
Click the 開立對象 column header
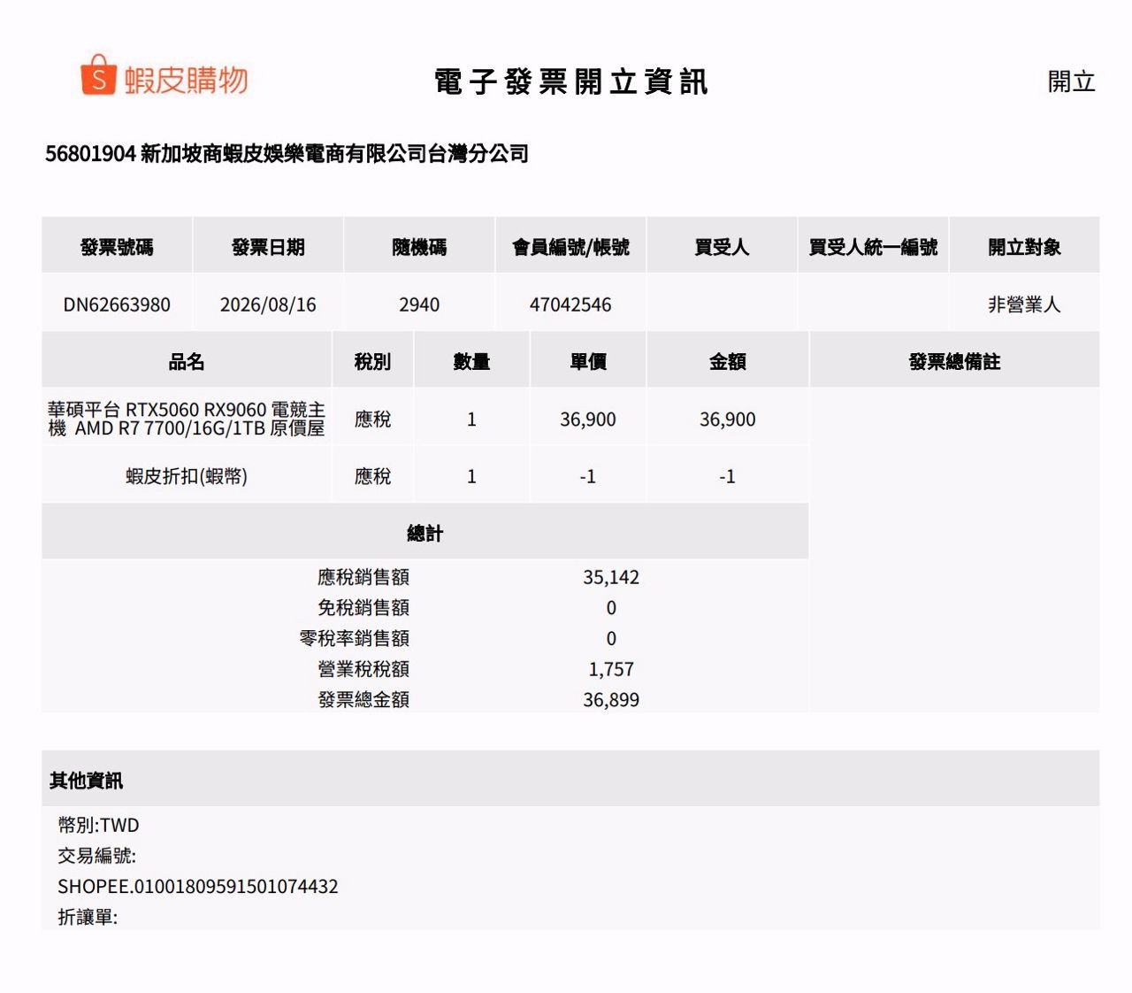[x=1024, y=247]
